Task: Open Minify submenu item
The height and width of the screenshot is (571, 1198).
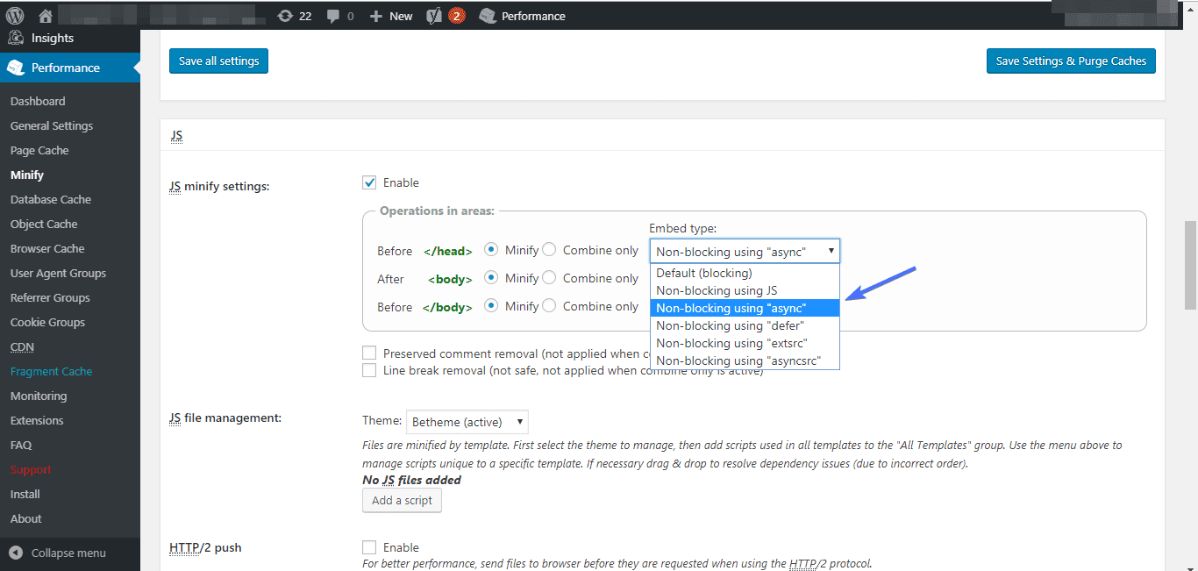Action: [27, 175]
